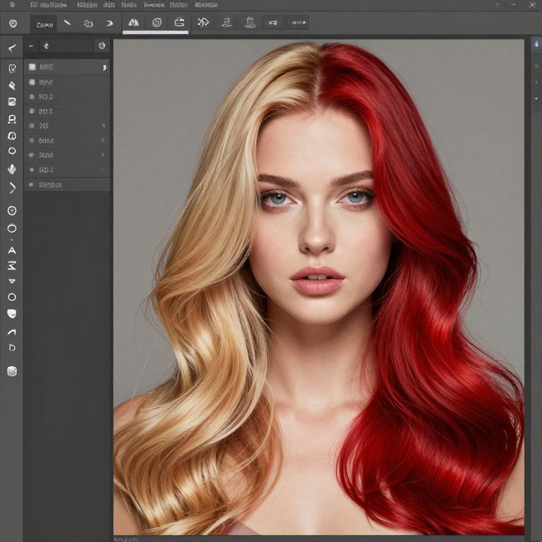The image size is (542, 542).
Task: Select the diagonal line icon in top toolbar
Action: pyautogui.click(x=68, y=23)
